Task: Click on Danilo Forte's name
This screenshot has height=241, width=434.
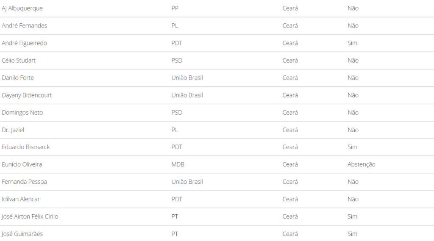Action: coord(18,78)
